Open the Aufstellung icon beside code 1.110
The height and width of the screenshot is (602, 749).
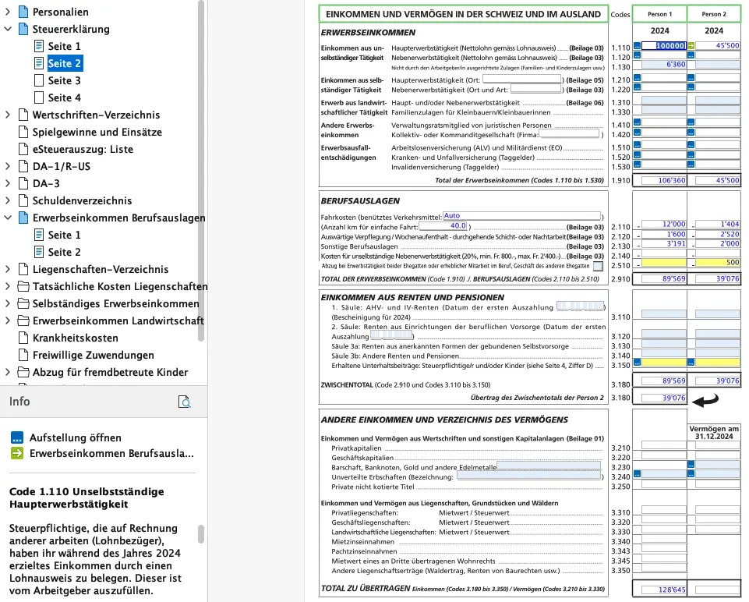tap(637, 46)
